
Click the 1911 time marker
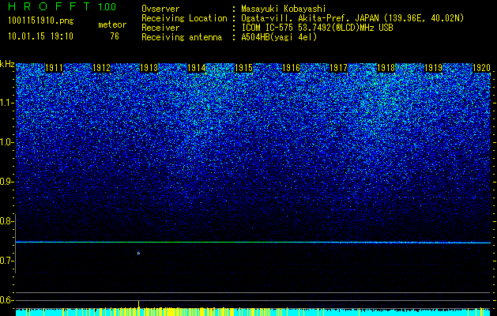coord(55,68)
